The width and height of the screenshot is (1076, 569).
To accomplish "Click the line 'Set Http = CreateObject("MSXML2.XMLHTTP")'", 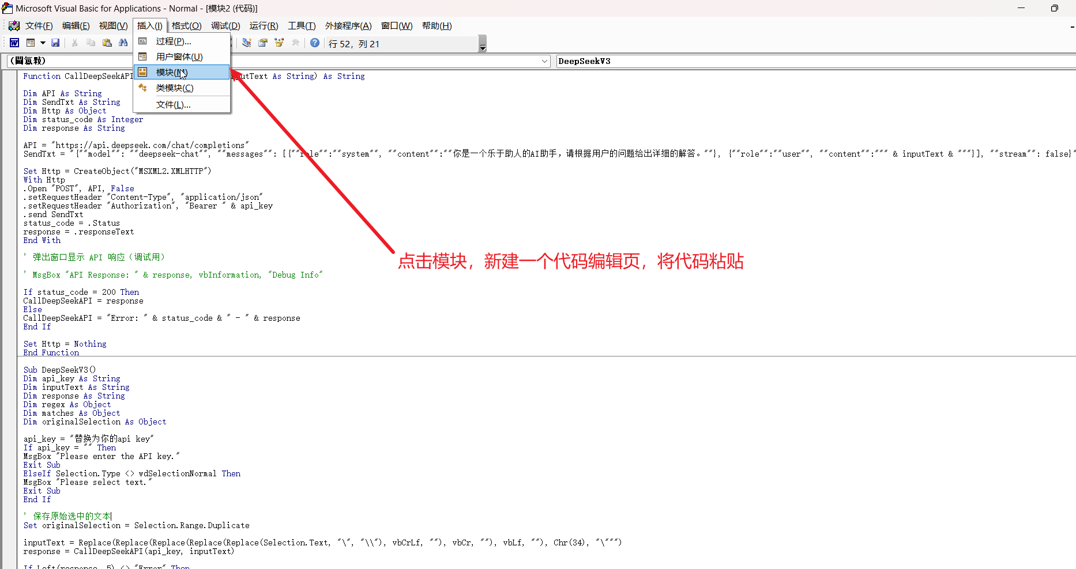I will pyautogui.click(x=117, y=171).
